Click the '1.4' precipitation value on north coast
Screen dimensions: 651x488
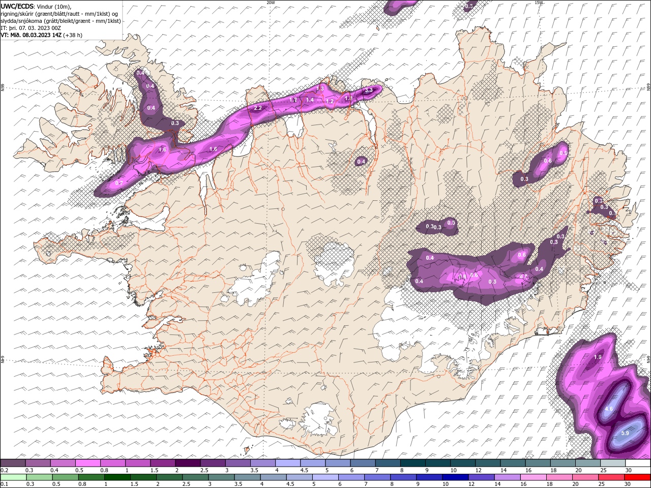coord(310,100)
